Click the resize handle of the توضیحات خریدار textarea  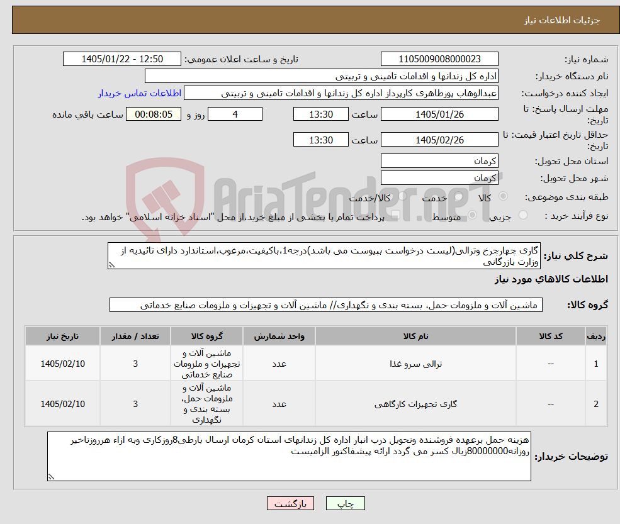51,477
